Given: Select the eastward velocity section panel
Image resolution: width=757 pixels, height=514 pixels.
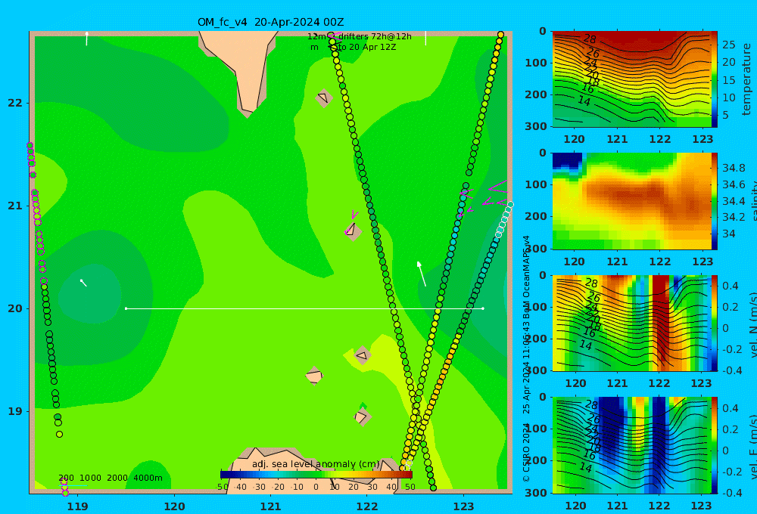Looking at the screenshot, I should (x=631, y=445).
